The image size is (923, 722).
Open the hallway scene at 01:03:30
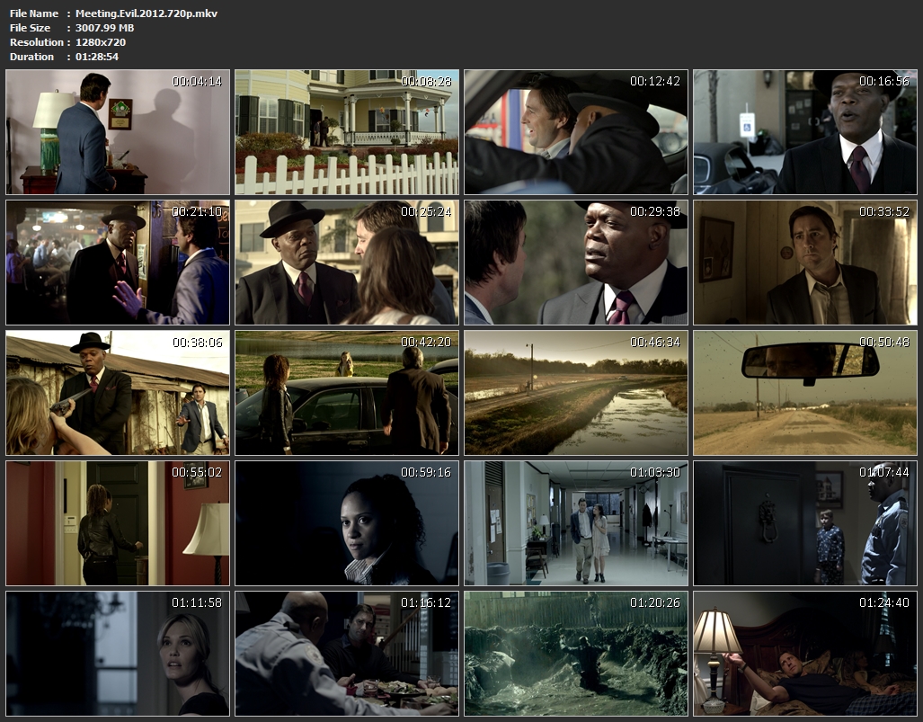pos(576,523)
